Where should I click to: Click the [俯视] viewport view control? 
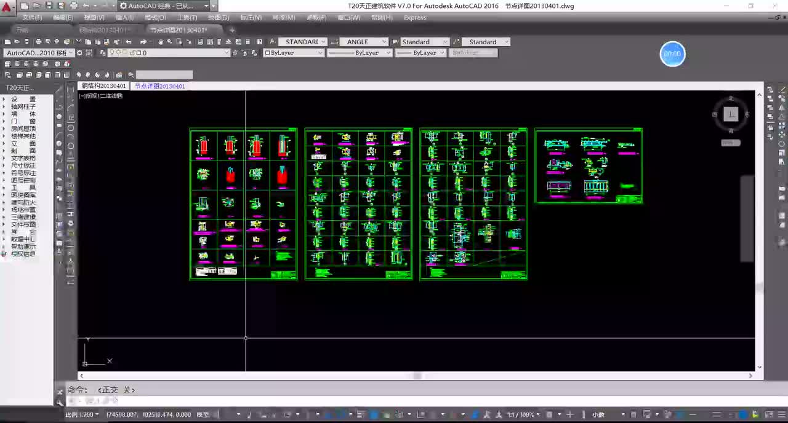coord(92,95)
